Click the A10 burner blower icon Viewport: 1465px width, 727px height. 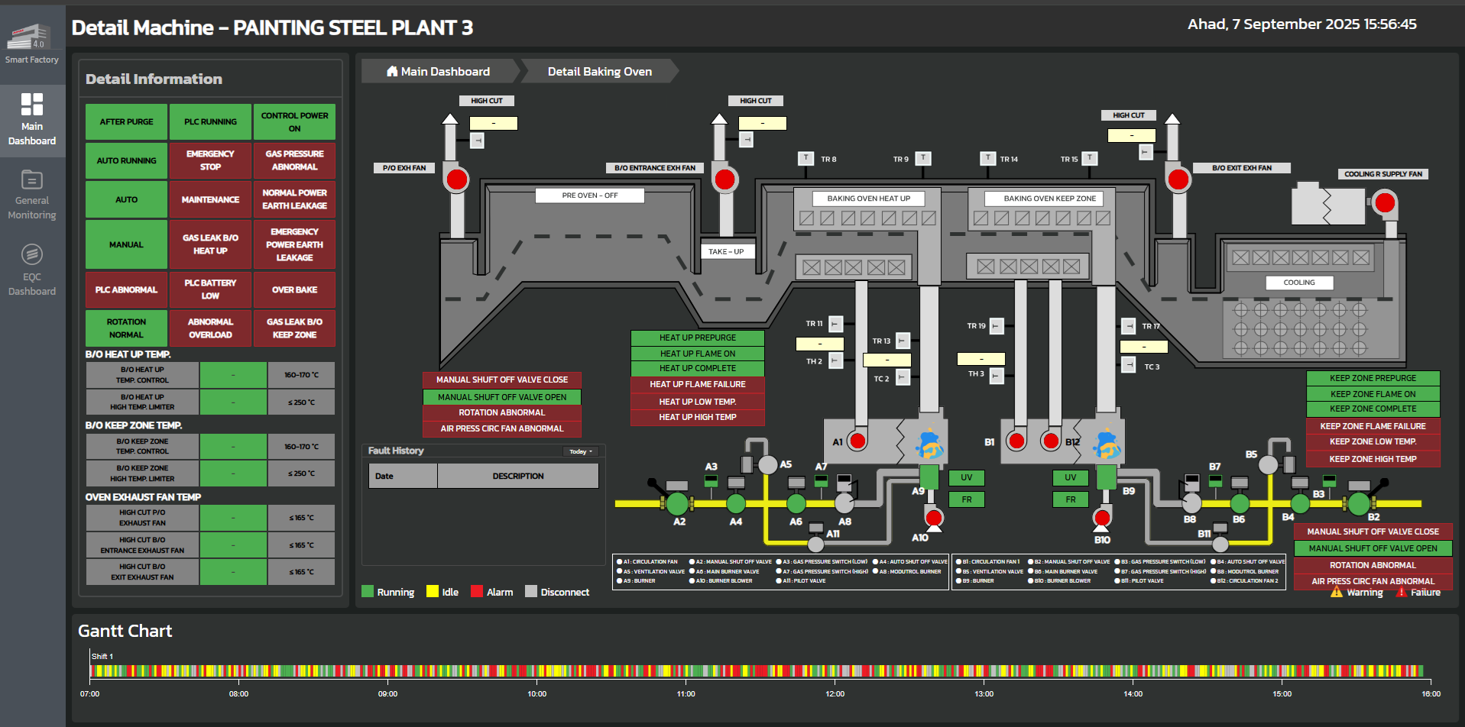[933, 519]
